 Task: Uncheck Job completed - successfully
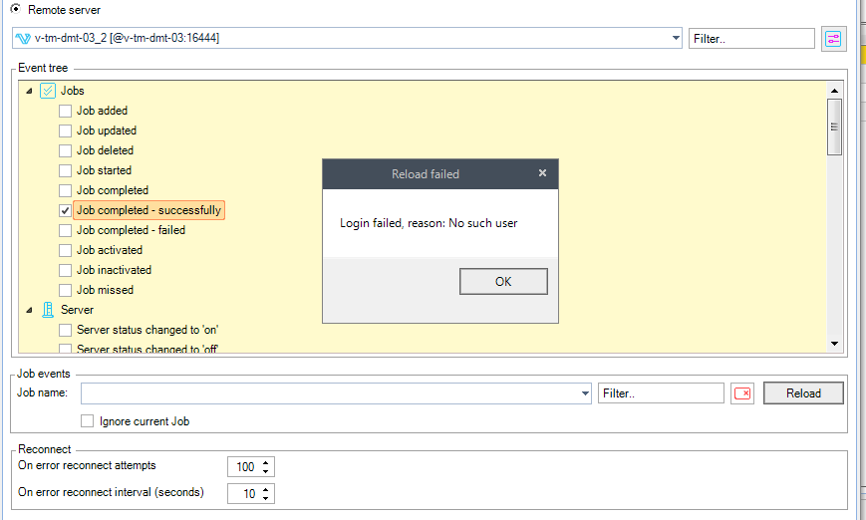click(x=66, y=210)
